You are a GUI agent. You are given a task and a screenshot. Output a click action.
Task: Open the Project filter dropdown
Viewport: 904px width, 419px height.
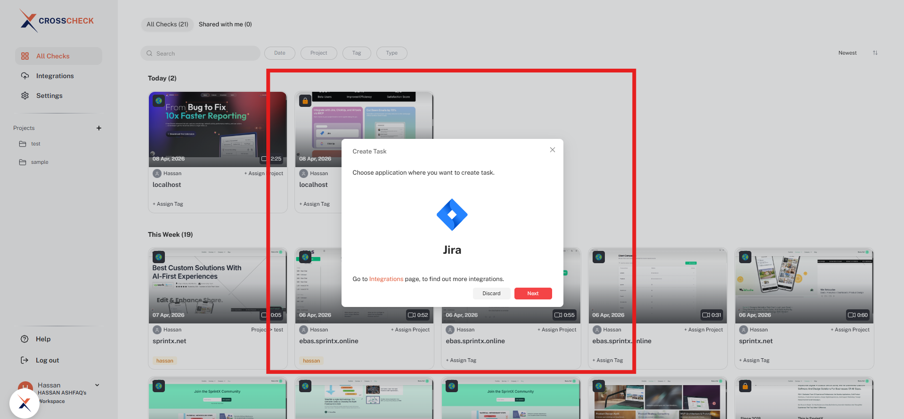tap(318, 53)
